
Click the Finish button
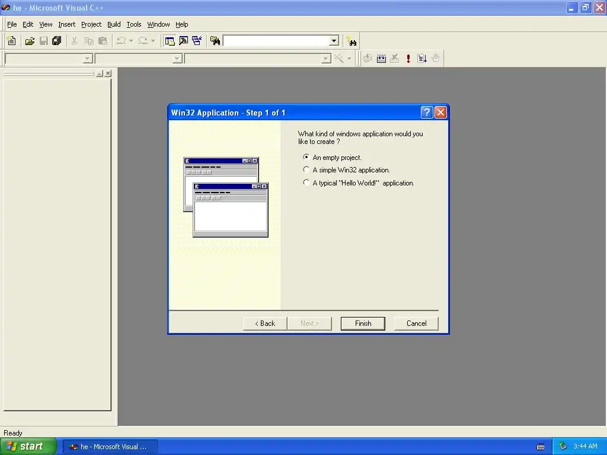[x=363, y=323]
